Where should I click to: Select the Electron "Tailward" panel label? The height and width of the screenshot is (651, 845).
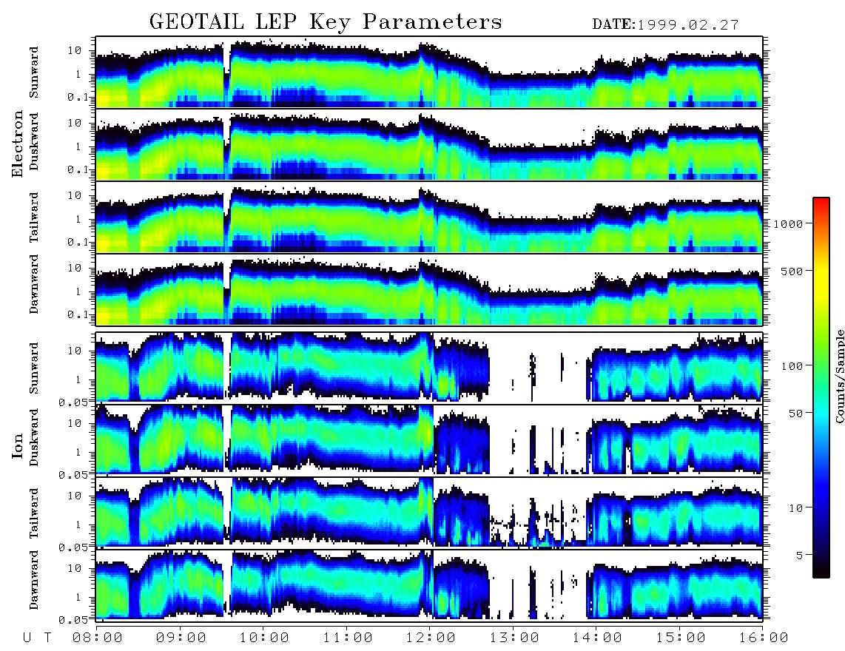click(x=34, y=217)
